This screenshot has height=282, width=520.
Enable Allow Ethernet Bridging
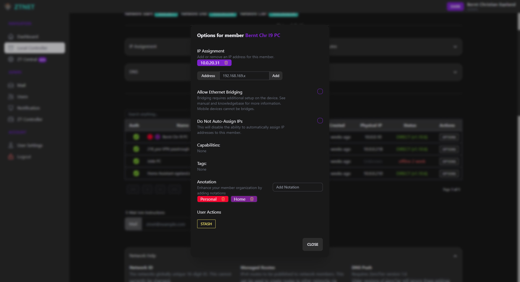pos(320,91)
